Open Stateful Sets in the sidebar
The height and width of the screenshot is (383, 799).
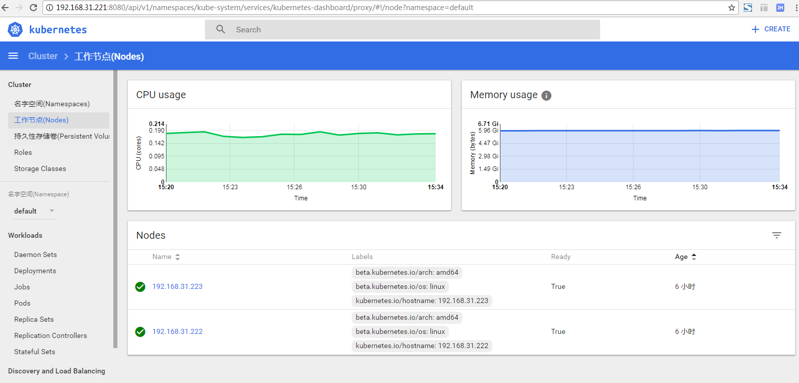point(34,352)
